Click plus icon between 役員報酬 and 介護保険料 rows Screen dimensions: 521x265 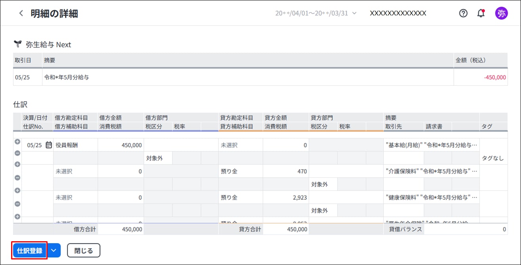tap(17, 164)
